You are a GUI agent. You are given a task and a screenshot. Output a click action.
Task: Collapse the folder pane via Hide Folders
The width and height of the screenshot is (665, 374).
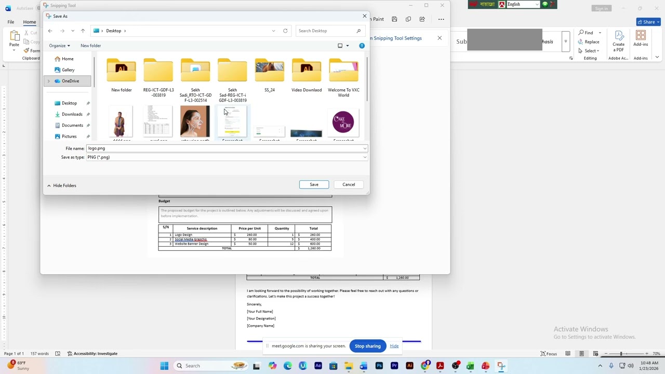pos(61,185)
